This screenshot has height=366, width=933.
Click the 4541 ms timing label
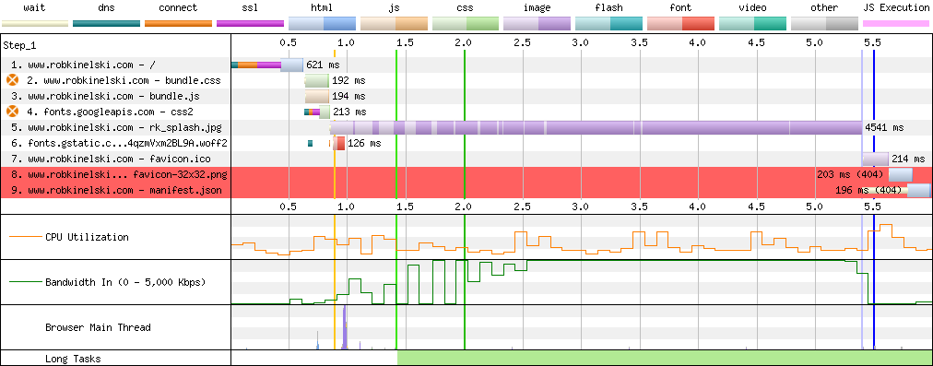884,127
